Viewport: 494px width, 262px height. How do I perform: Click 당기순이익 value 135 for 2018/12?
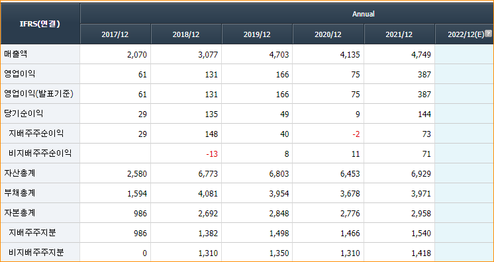tap(211, 114)
